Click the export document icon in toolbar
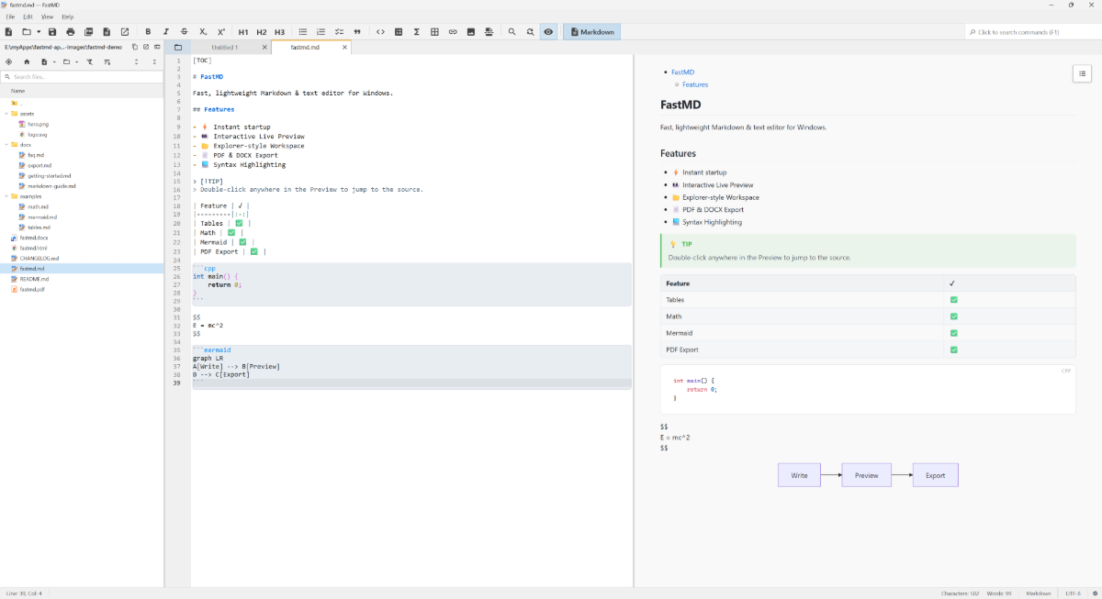The image size is (1102, 599). (107, 32)
